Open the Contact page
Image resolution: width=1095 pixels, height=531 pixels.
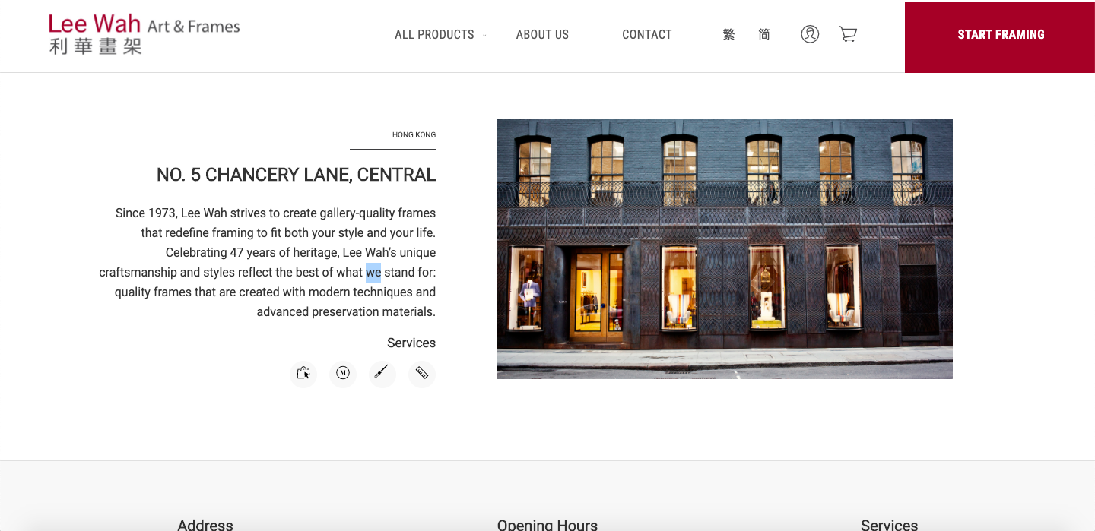tap(646, 34)
